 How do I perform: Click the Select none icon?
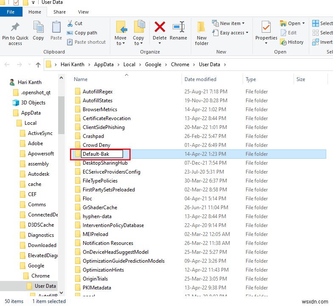click(x=316, y=33)
